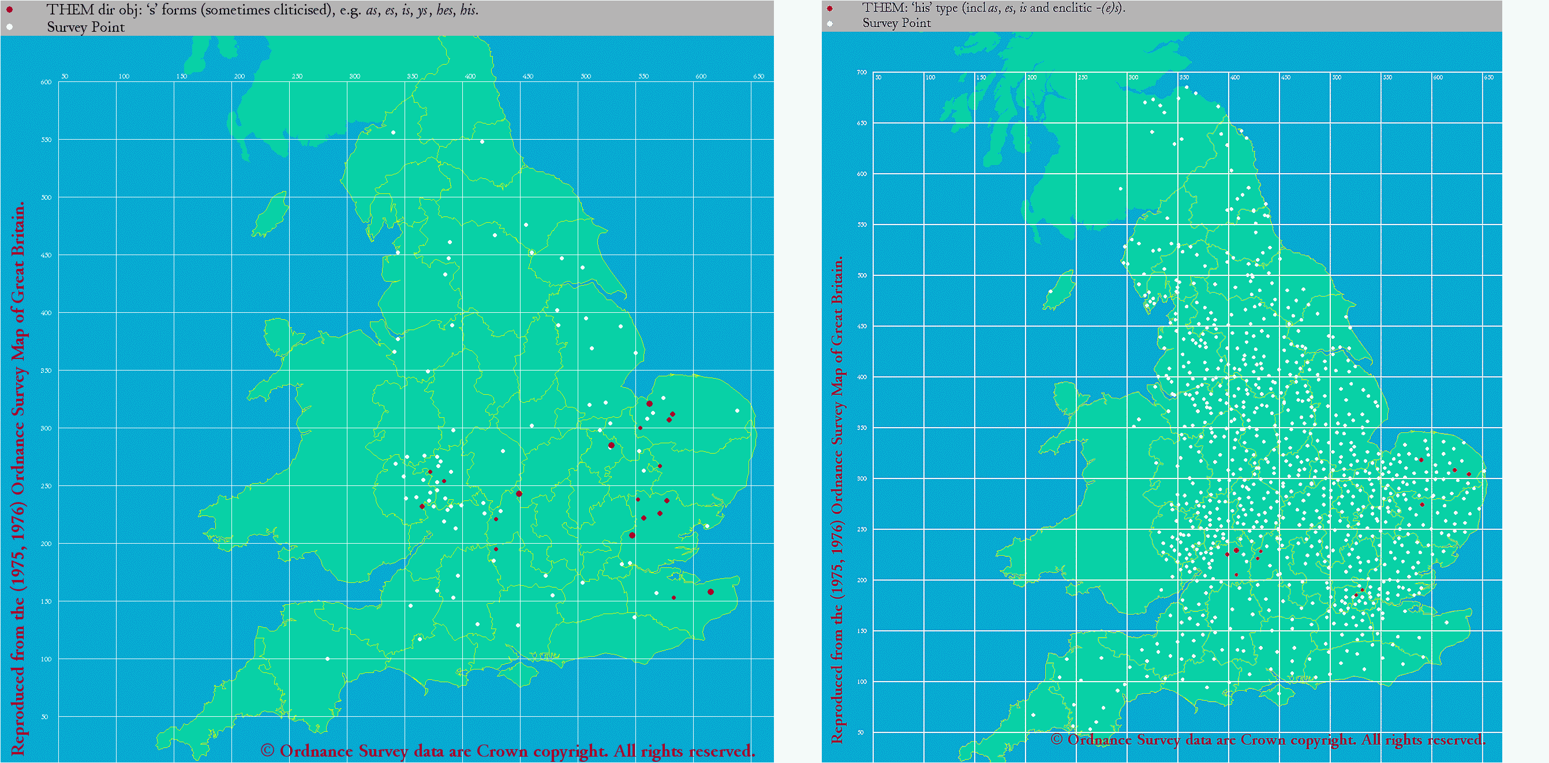Click vertical 'Reproduced from' text on left map
Viewport: 1549px width, 763px height.
click(x=18, y=478)
